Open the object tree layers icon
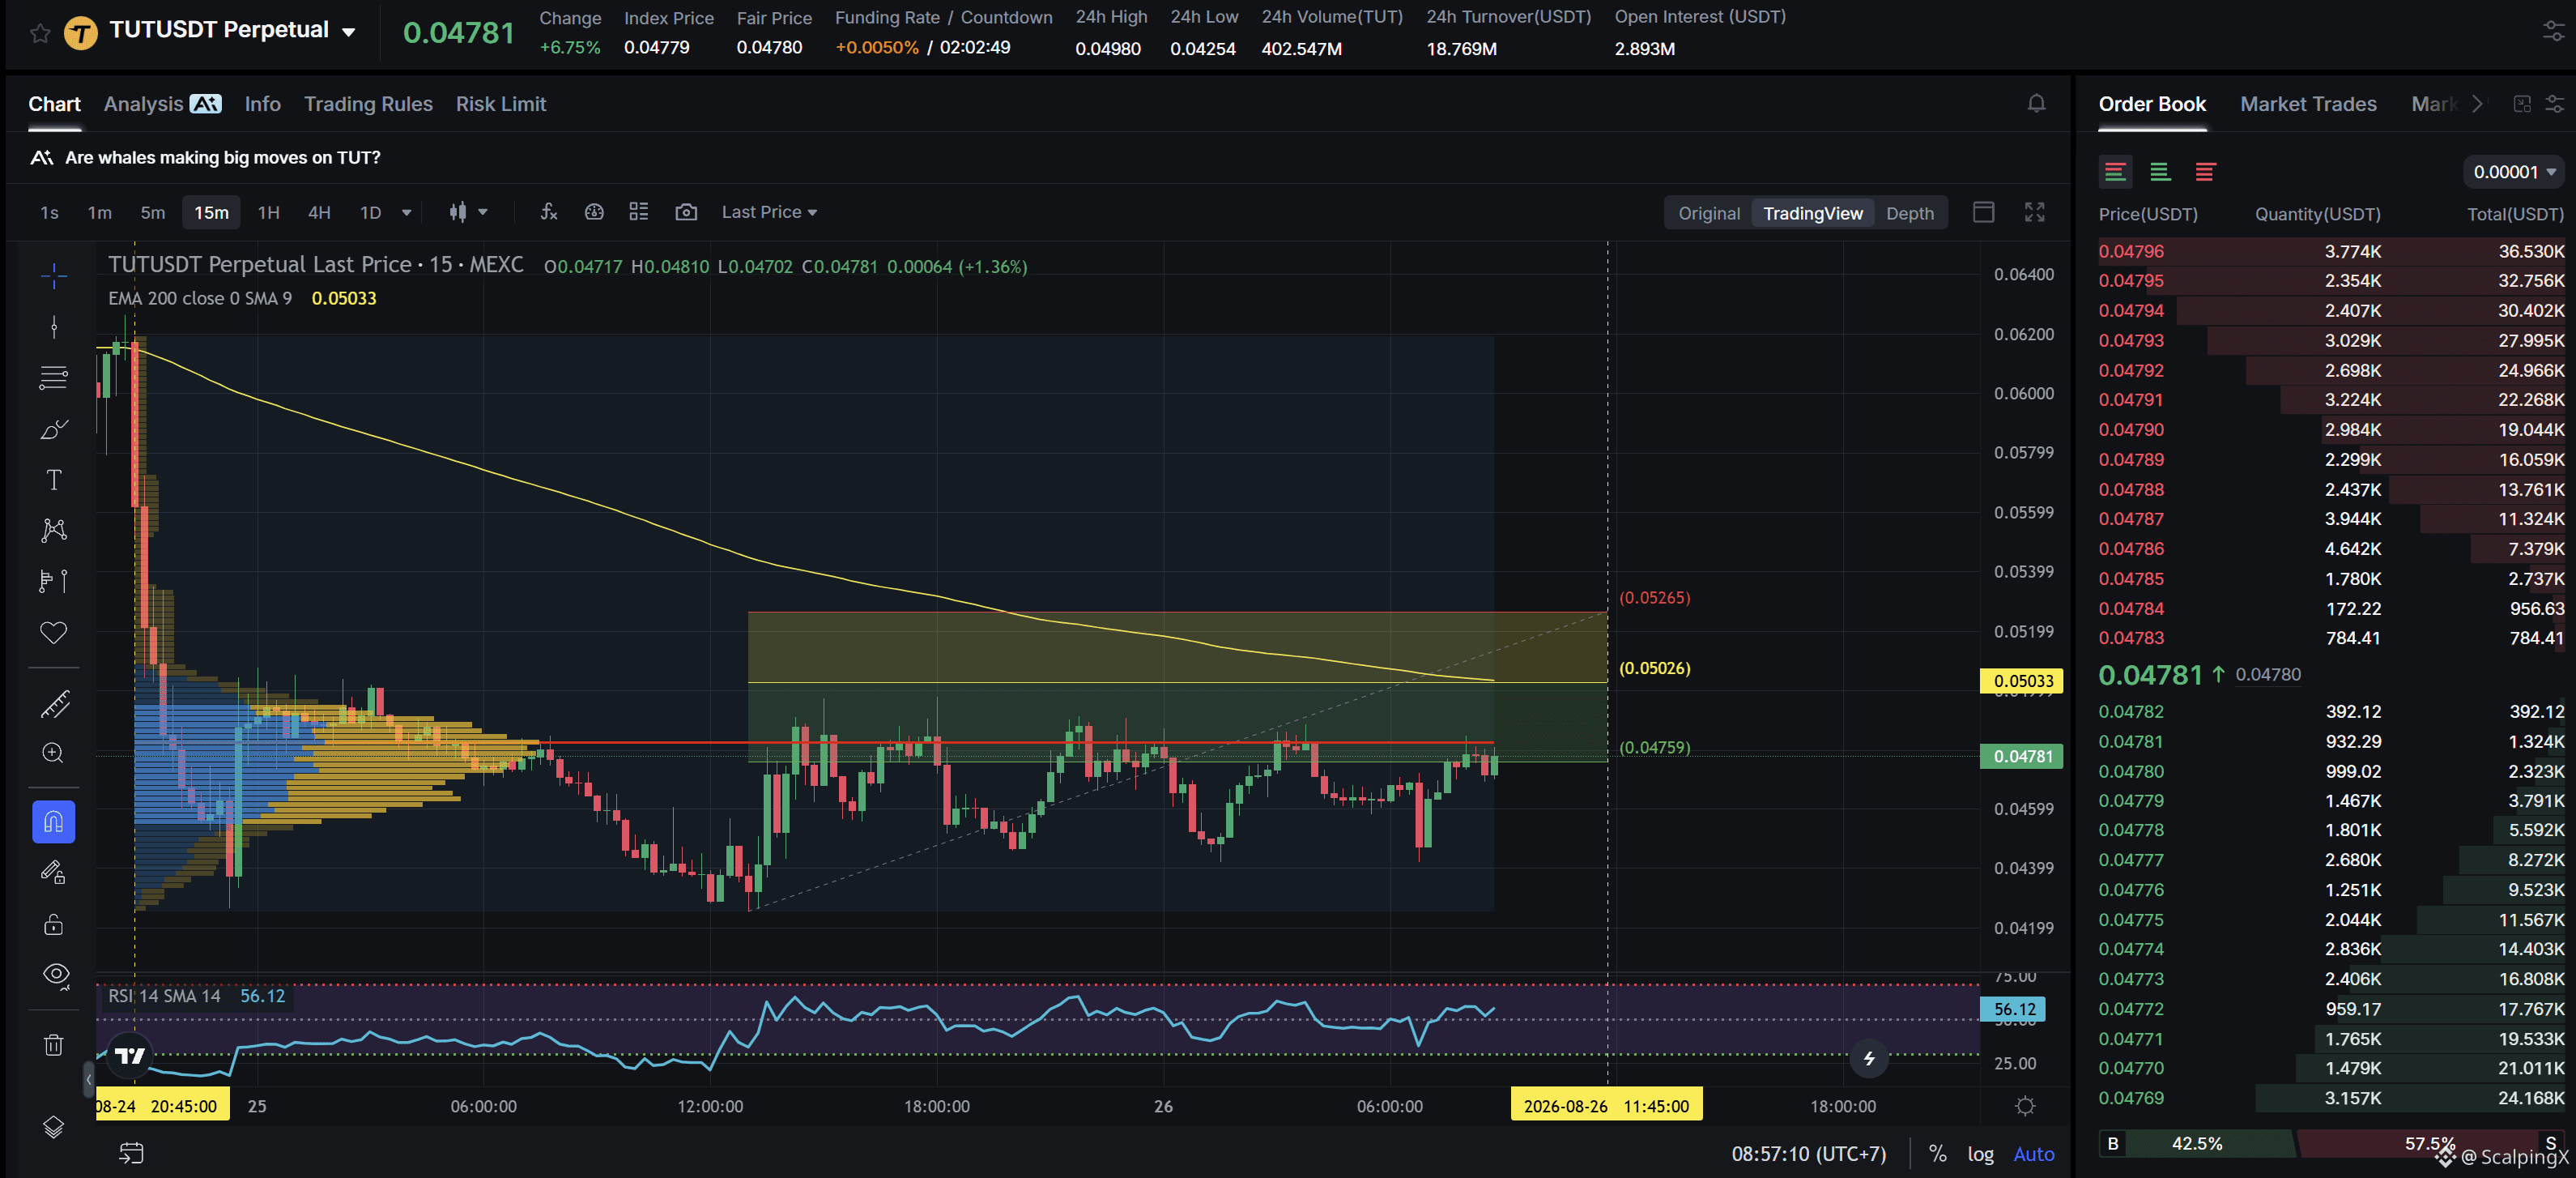The image size is (2576, 1178). [x=54, y=1127]
